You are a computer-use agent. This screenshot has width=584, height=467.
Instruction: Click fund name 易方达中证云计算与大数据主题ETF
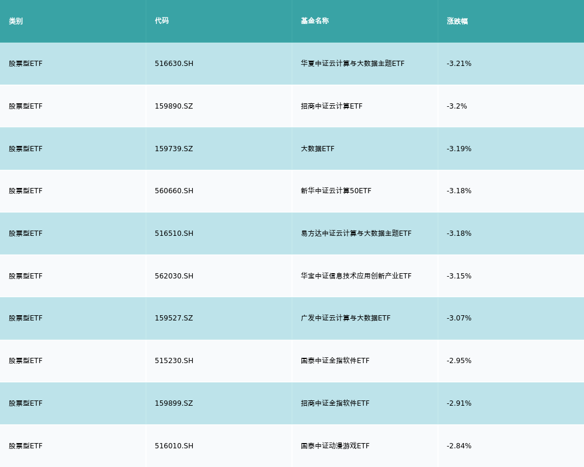356,233
